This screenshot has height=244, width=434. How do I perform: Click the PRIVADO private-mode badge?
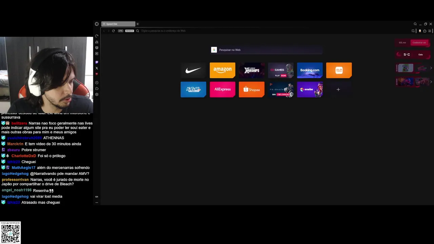tap(130, 31)
